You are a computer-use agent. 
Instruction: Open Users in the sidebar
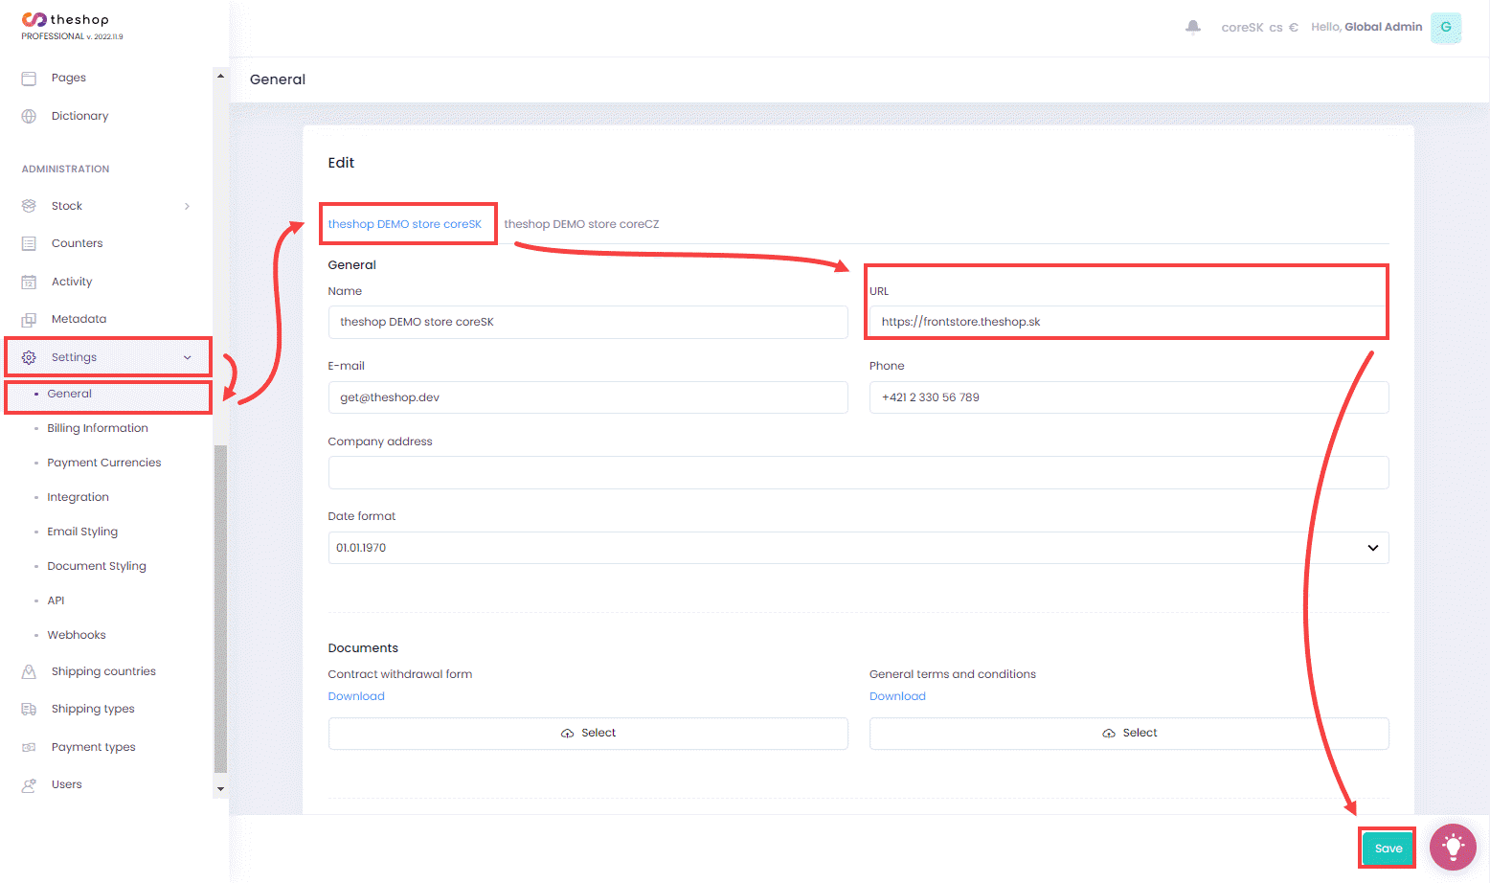pos(66,784)
